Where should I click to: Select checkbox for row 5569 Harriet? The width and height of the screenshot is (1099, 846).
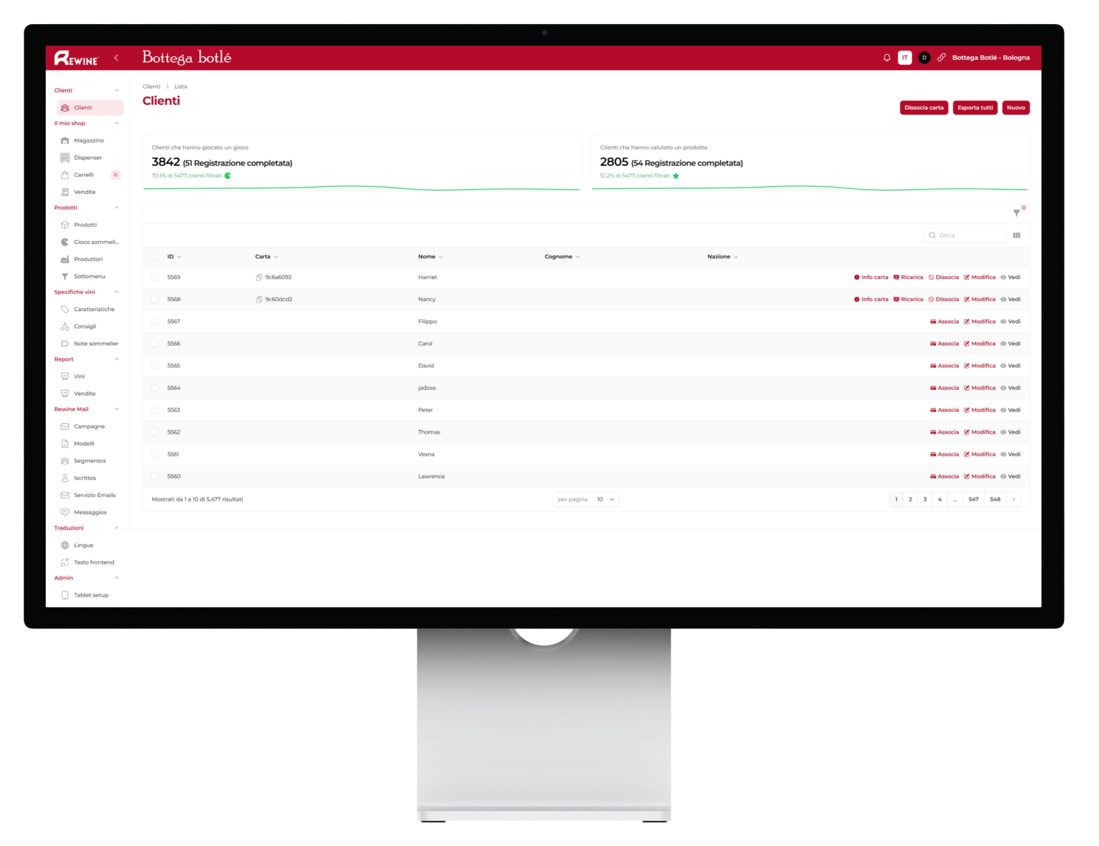[155, 277]
